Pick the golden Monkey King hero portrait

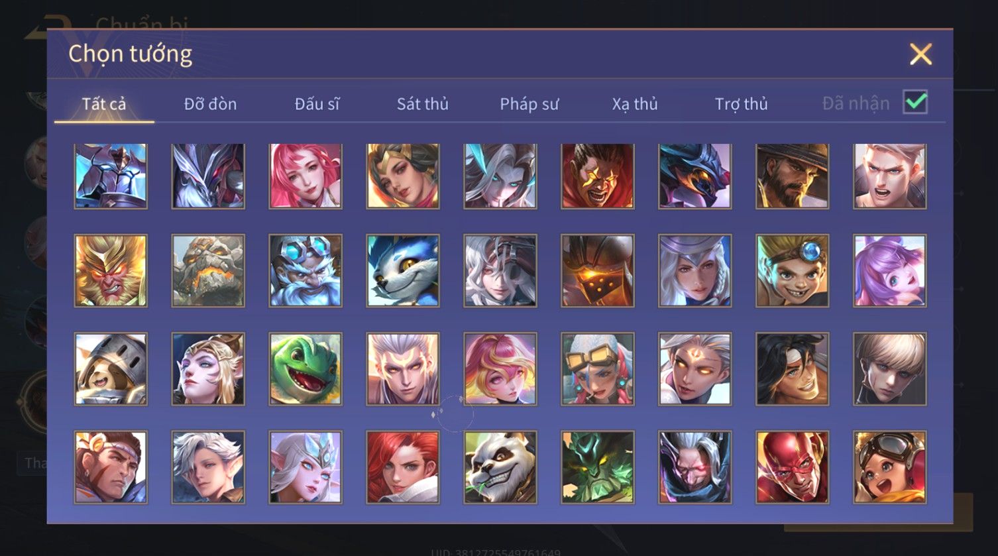pyautogui.click(x=111, y=270)
